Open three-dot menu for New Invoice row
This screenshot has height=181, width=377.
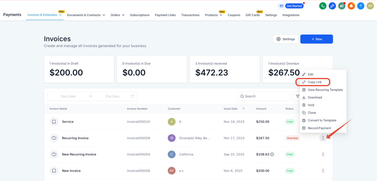point(323,171)
